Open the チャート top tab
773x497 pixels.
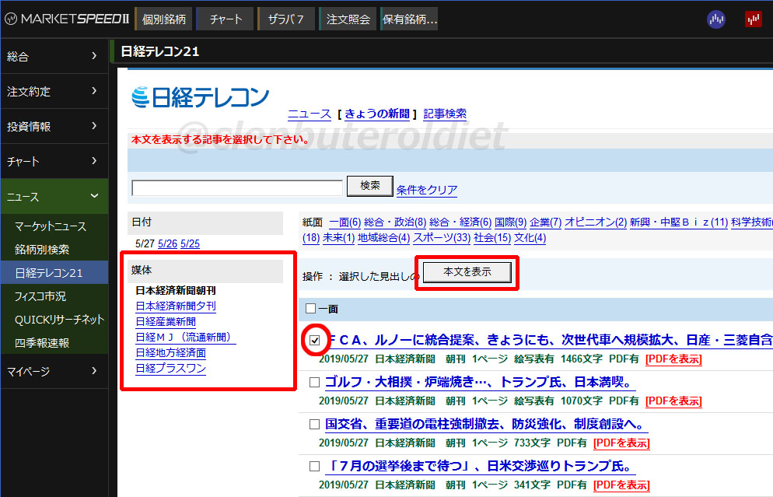point(226,19)
